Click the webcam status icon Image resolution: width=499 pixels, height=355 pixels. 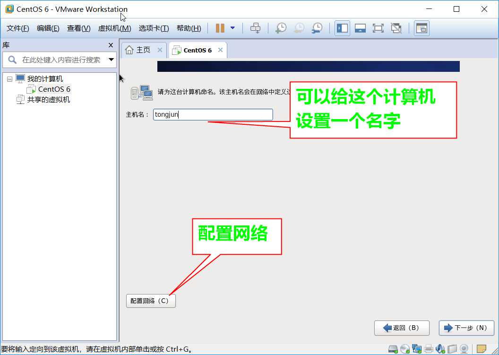coord(464,349)
